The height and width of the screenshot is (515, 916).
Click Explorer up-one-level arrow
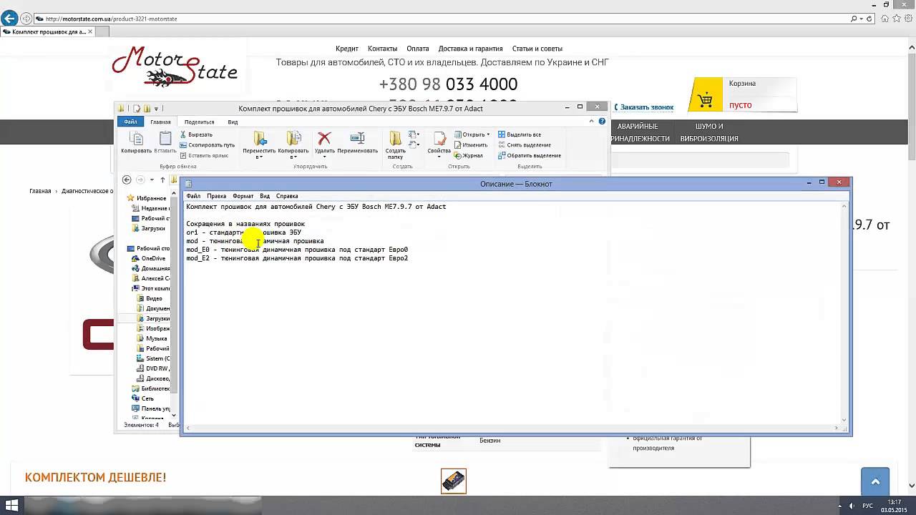162,180
